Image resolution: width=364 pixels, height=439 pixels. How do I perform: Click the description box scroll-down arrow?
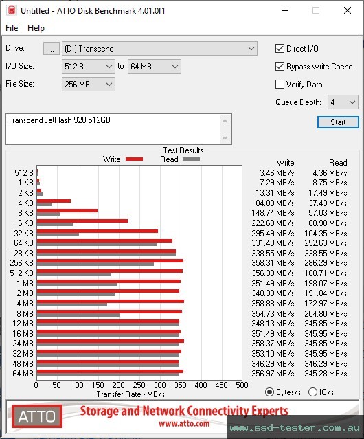point(225,137)
